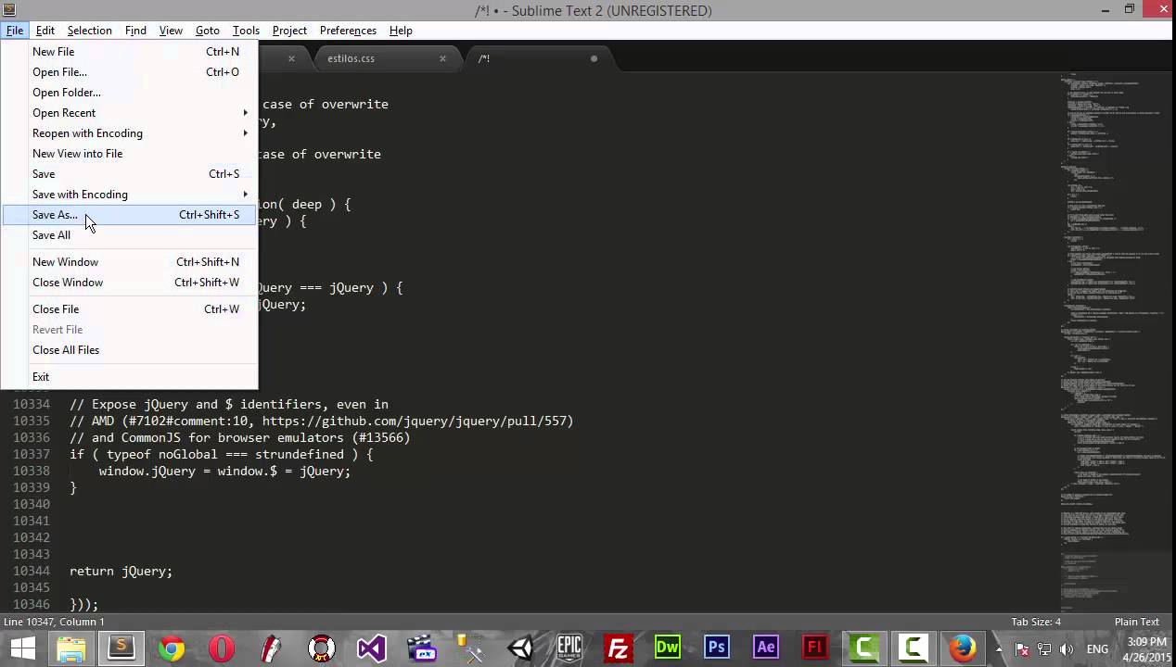Open the Help menu

(x=401, y=31)
